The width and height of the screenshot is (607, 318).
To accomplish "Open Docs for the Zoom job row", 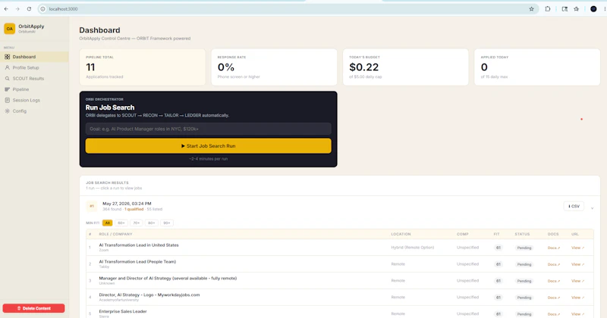I will (554, 248).
